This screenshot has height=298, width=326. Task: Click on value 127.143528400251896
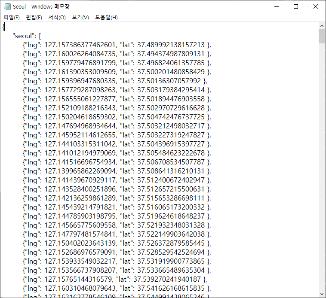[x=80, y=189]
